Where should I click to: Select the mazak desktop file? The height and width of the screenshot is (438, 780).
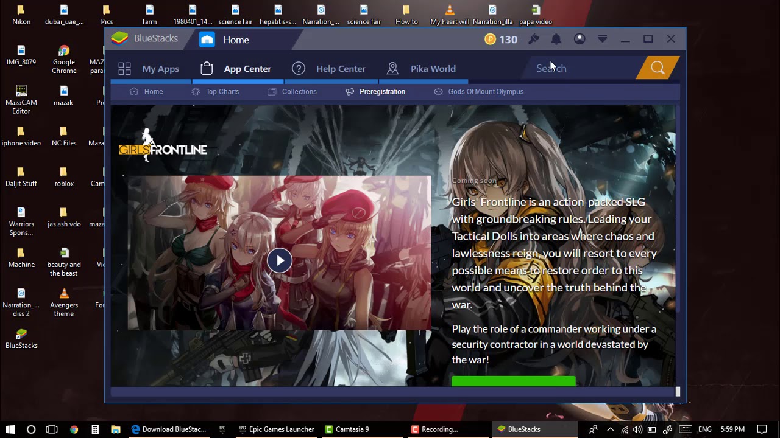[x=64, y=96]
